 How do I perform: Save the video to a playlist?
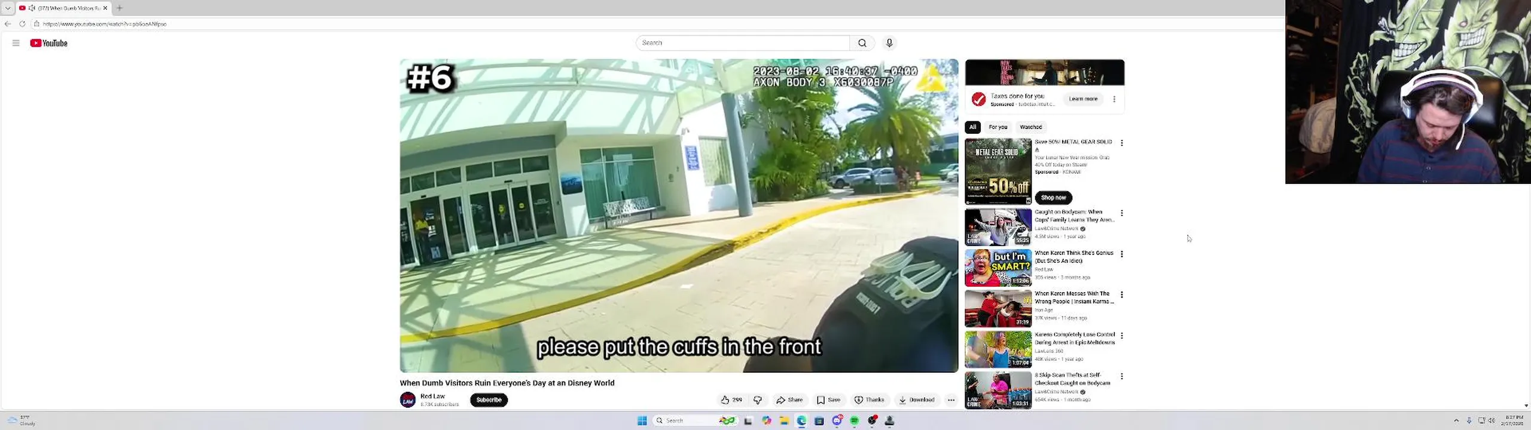828,400
